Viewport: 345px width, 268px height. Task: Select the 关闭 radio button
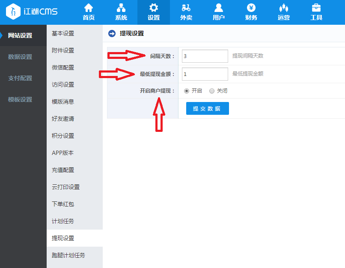(x=212, y=91)
